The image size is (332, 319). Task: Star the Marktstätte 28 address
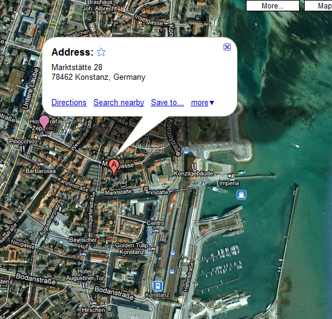point(101,52)
